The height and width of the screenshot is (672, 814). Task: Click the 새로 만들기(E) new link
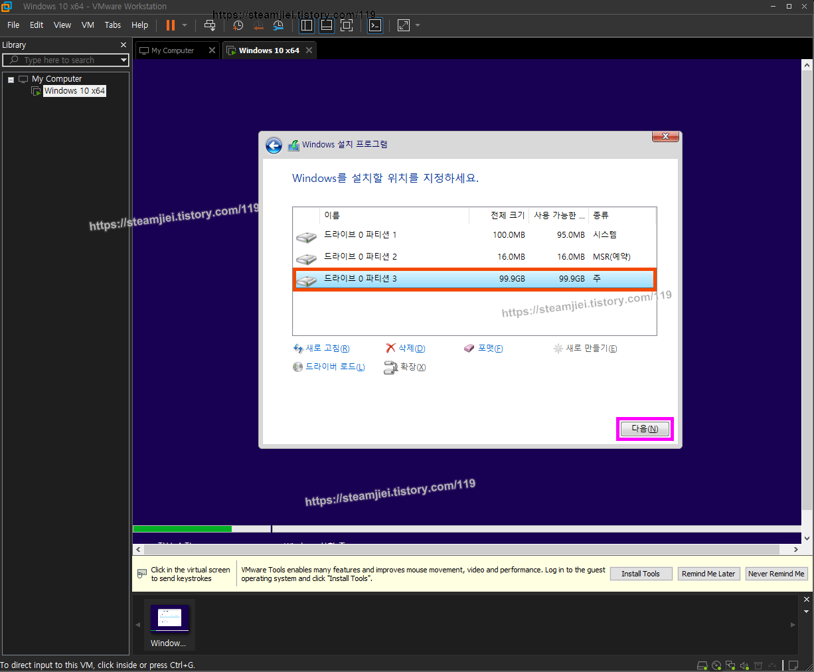click(x=585, y=349)
